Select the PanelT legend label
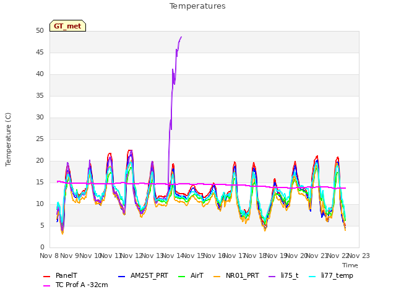 66,275
